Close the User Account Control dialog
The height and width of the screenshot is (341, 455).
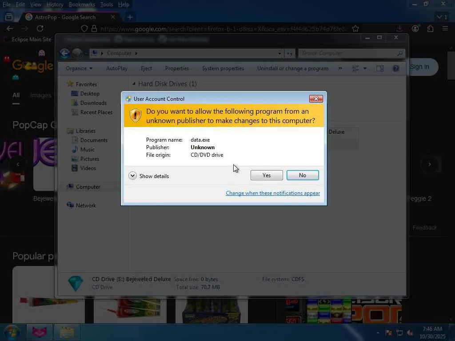click(x=316, y=99)
